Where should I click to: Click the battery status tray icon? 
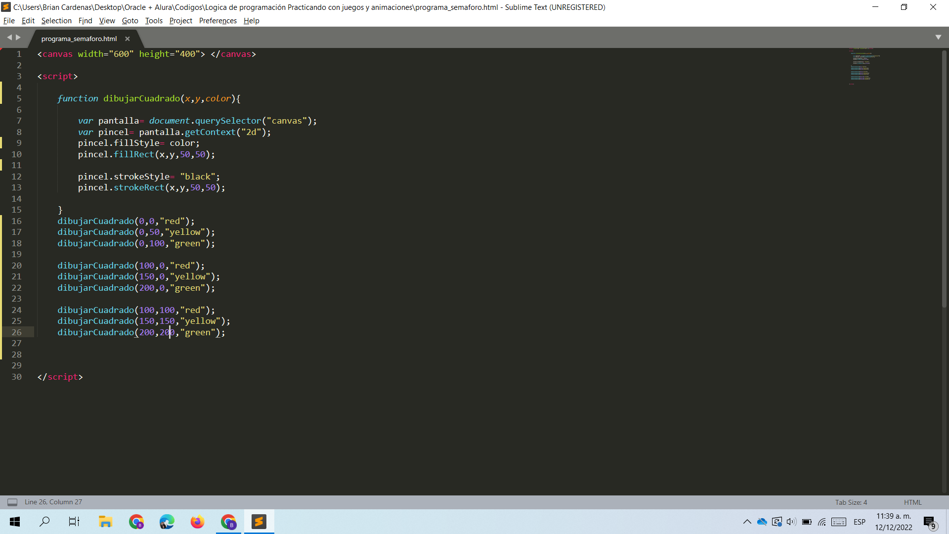(807, 522)
